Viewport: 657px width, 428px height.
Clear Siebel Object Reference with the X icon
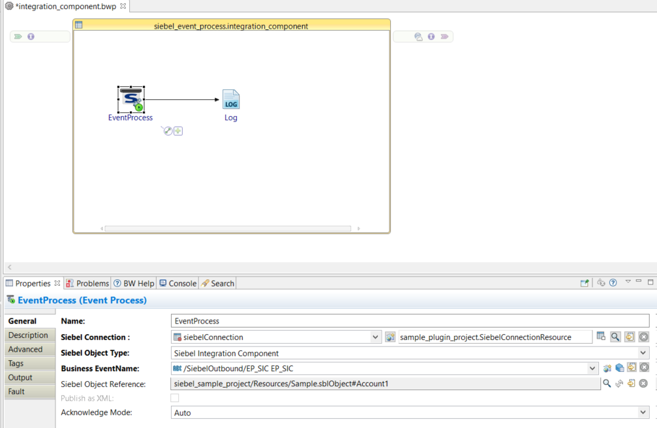643,383
